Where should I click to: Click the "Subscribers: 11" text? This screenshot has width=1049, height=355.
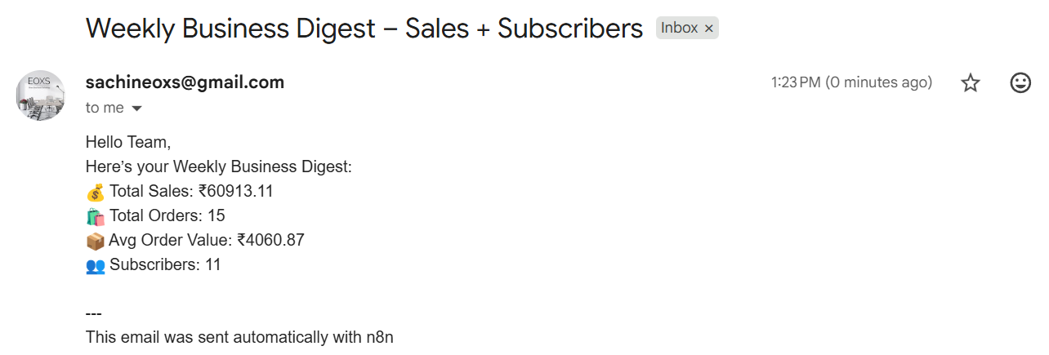pyautogui.click(x=165, y=265)
